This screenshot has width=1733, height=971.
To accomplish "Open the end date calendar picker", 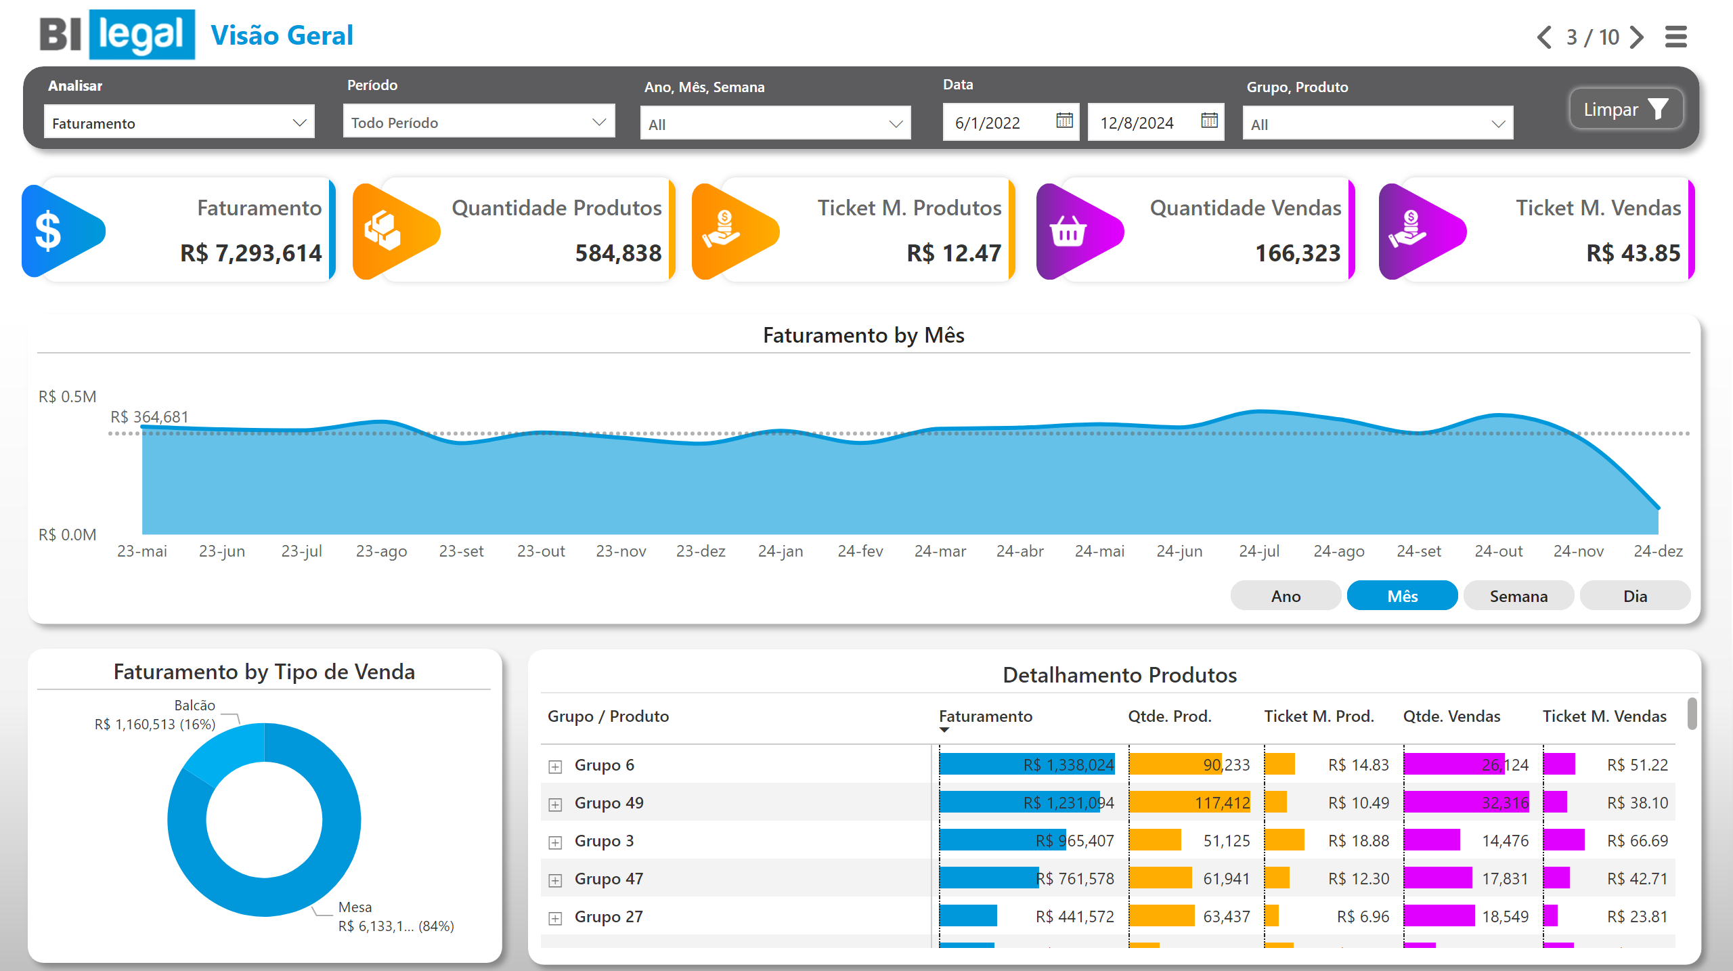I will [1209, 121].
